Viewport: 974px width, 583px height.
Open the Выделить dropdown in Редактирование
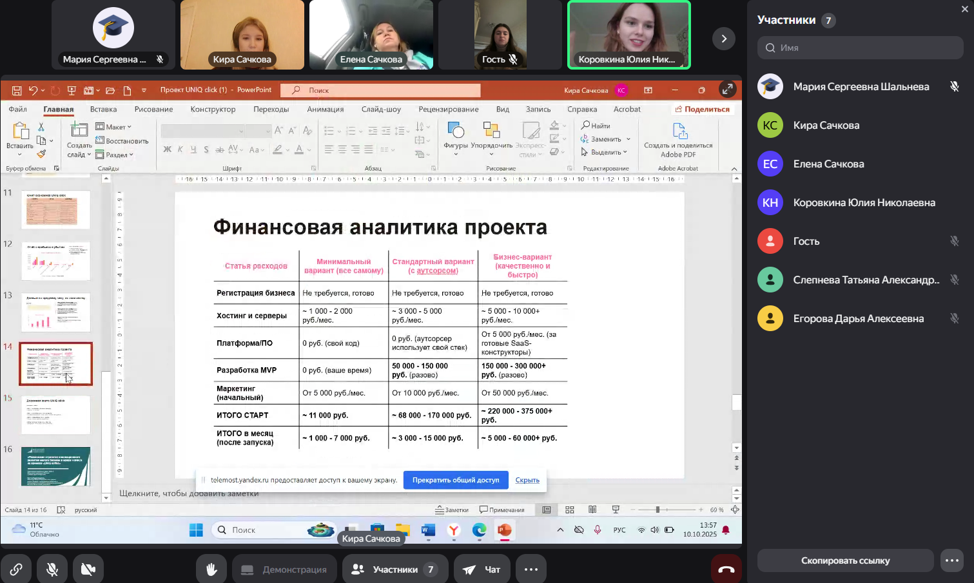605,152
